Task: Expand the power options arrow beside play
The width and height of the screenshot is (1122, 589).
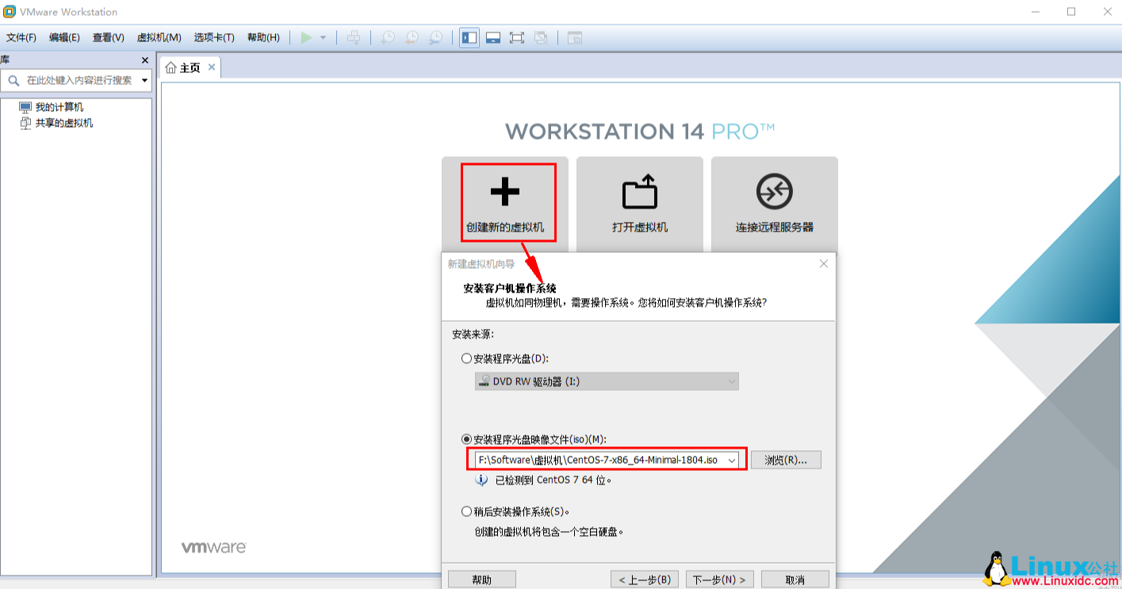Action: pyautogui.click(x=323, y=38)
